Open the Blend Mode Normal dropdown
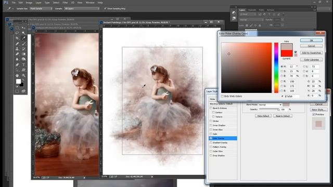Viewport: 333px width, 187px height. (270, 105)
